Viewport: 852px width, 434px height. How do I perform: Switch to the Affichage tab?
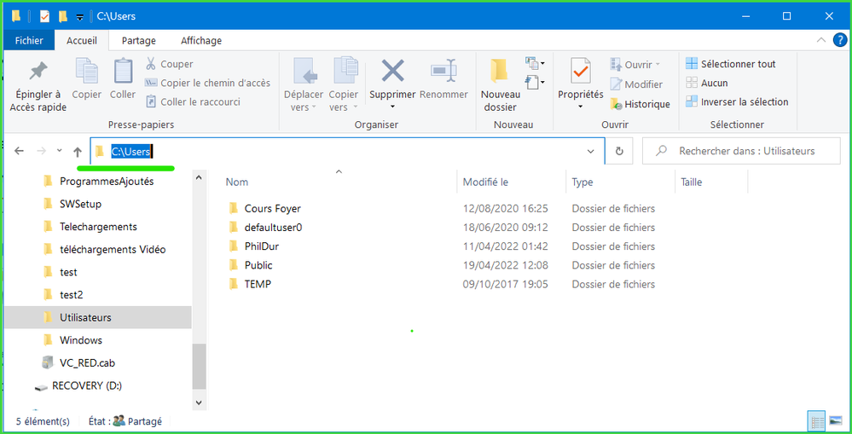(200, 40)
